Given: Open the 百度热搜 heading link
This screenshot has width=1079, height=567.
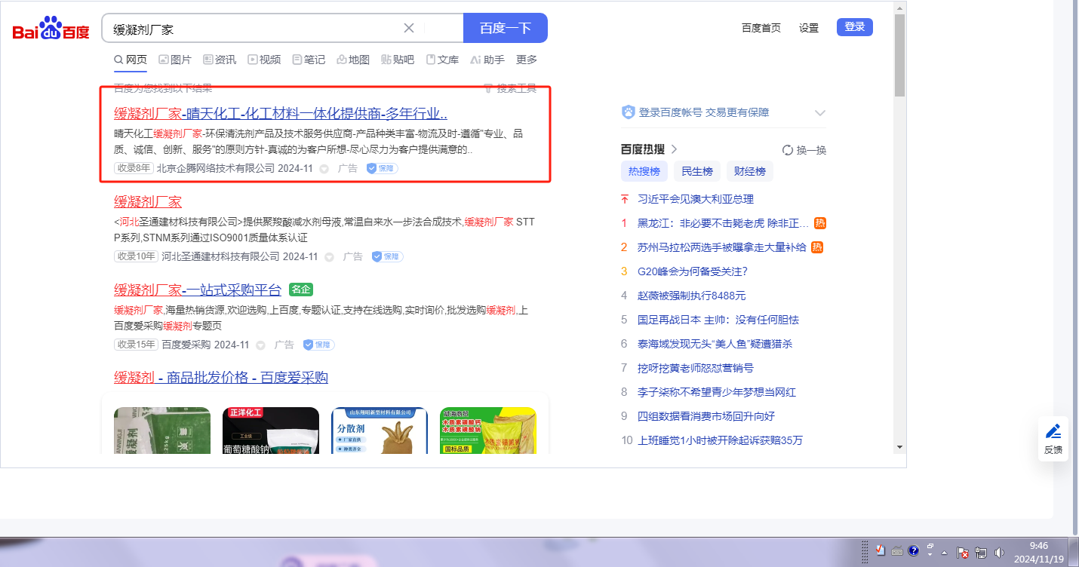Looking at the screenshot, I should pos(649,149).
